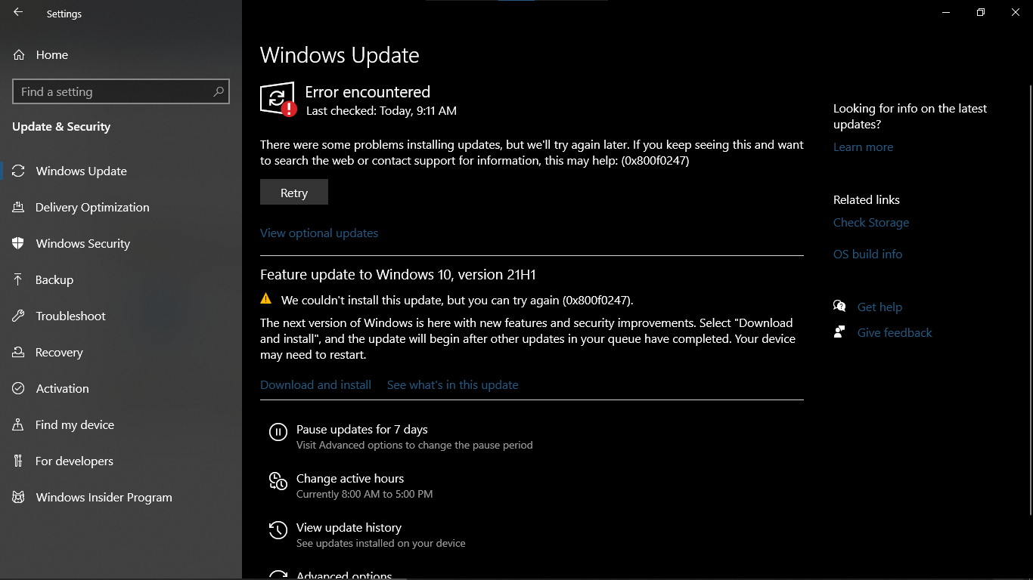Click the OS build info link
The image size is (1033, 580).
pos(867,254)
